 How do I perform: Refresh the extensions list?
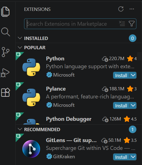pyautogui.click(x=121, y=9)
